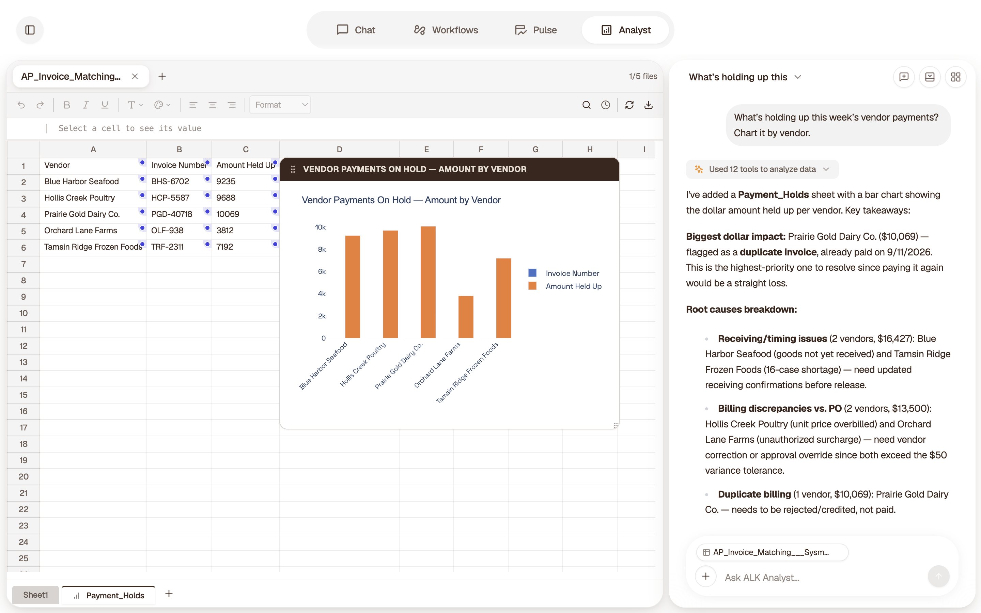
Task: Select the Payment_Holds sheet tab
Action: pyautogui.click(x=109, y=595)
